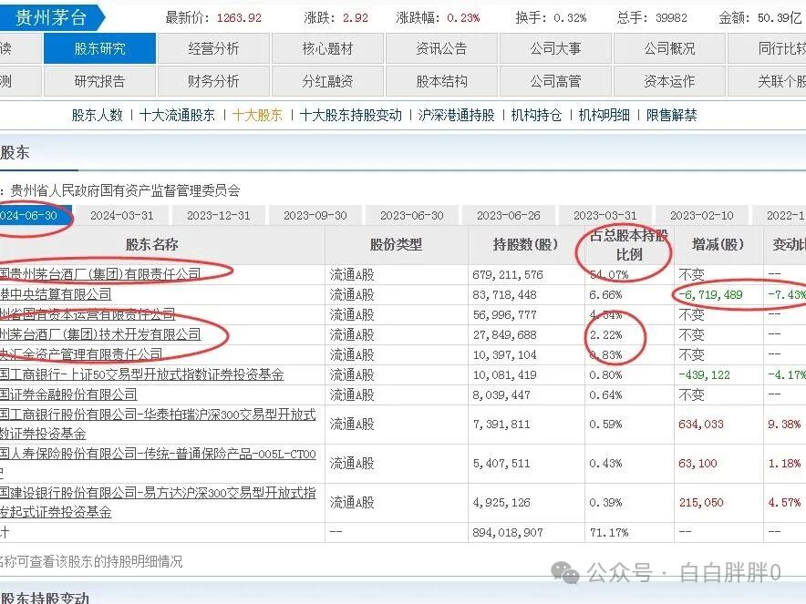Click the 占总股本持股比例 column header

[x=628, y=245]
